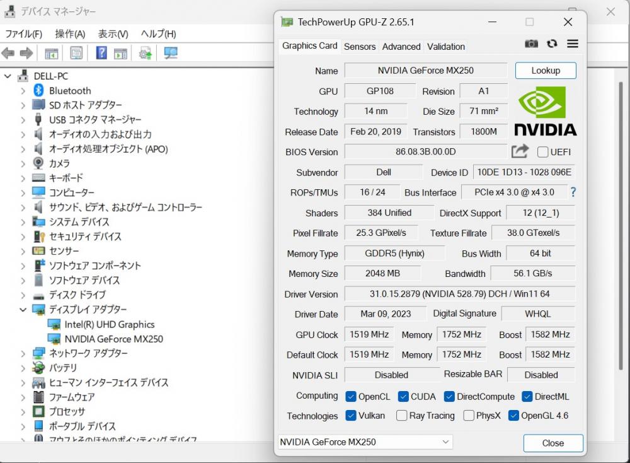Viewport: 630px width, 463px height.
Task: Collapse the DELL-PC root node
Action: coord(8,76)
